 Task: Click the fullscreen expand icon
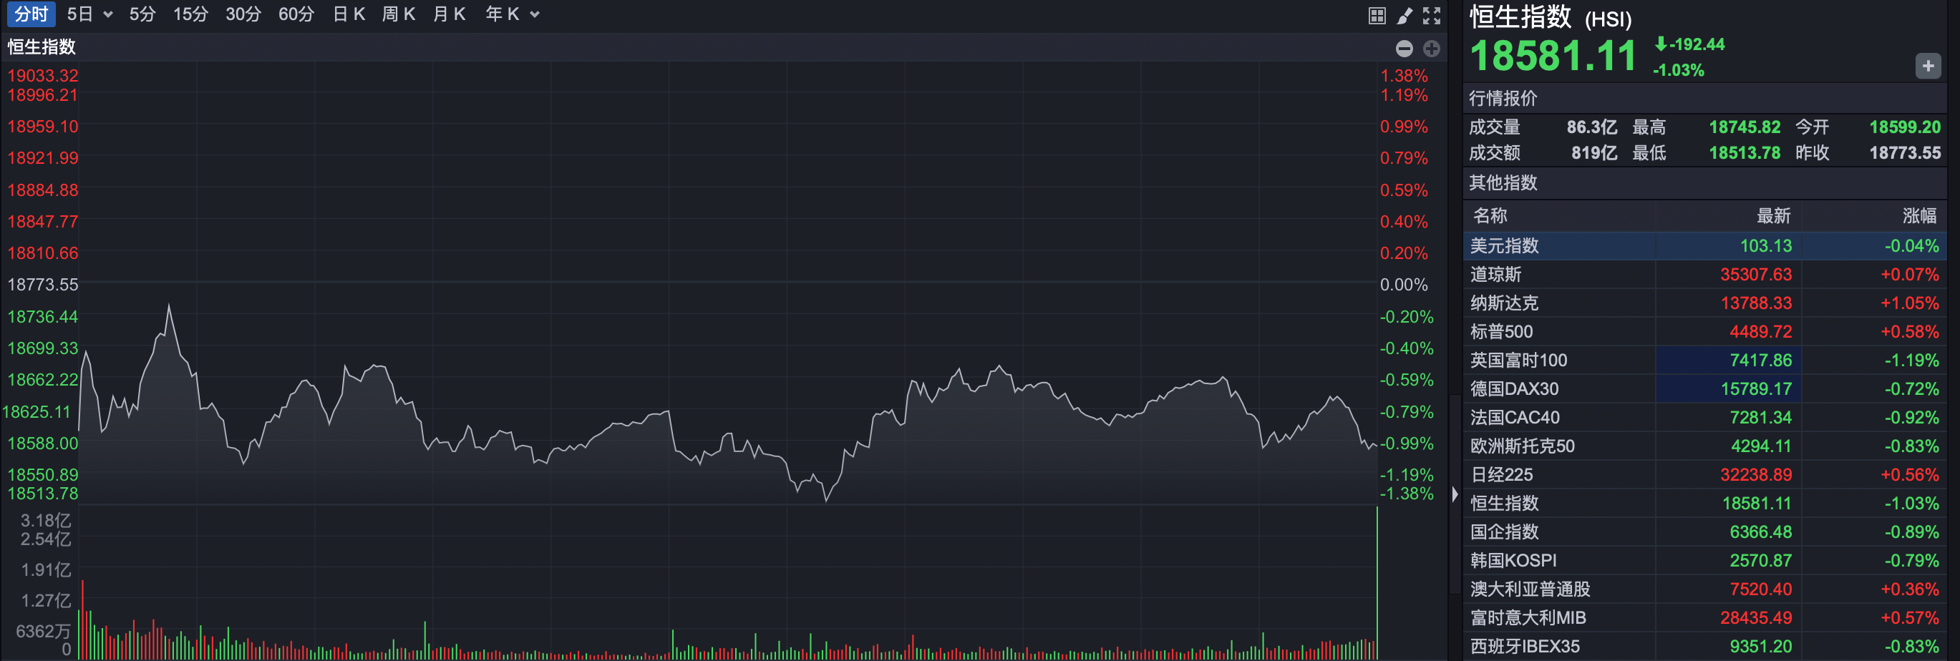click(x=1432, y=15)
